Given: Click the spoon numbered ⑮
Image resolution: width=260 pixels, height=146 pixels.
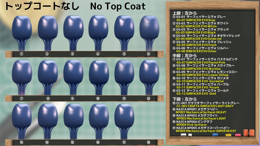Looking at the screenshot, I should (x=73, y=121).
